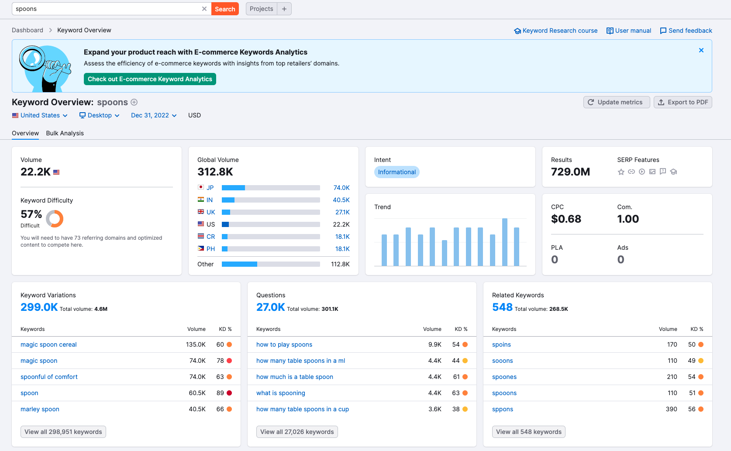731x451 pixels.
Task: Click inside the spoons search input field
Action: point(107,9)
